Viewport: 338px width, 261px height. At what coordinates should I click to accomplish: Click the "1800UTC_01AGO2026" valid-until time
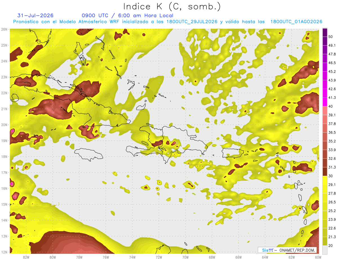click(296, 22)
